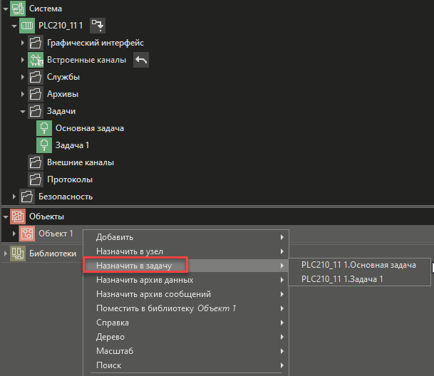The image size is (434, 376).
Task: Select the Объект 1 tree label
Action: [x=56, y=234]
